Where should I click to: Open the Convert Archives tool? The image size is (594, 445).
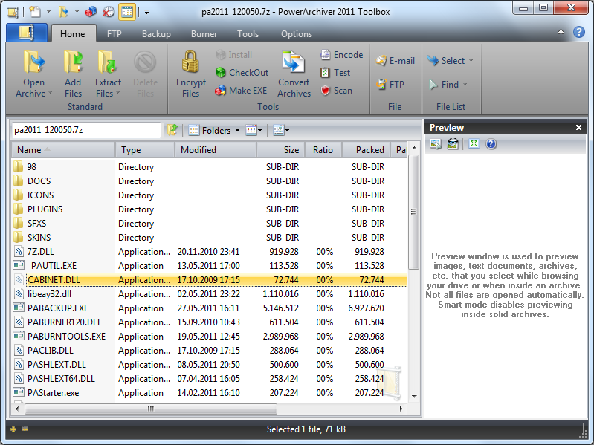coord(294,62)
